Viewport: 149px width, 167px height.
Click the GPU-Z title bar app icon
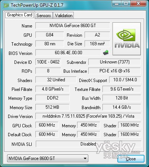point(6,5)
